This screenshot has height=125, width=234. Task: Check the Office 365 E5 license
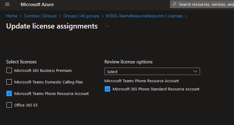click(x=9, y=105)
